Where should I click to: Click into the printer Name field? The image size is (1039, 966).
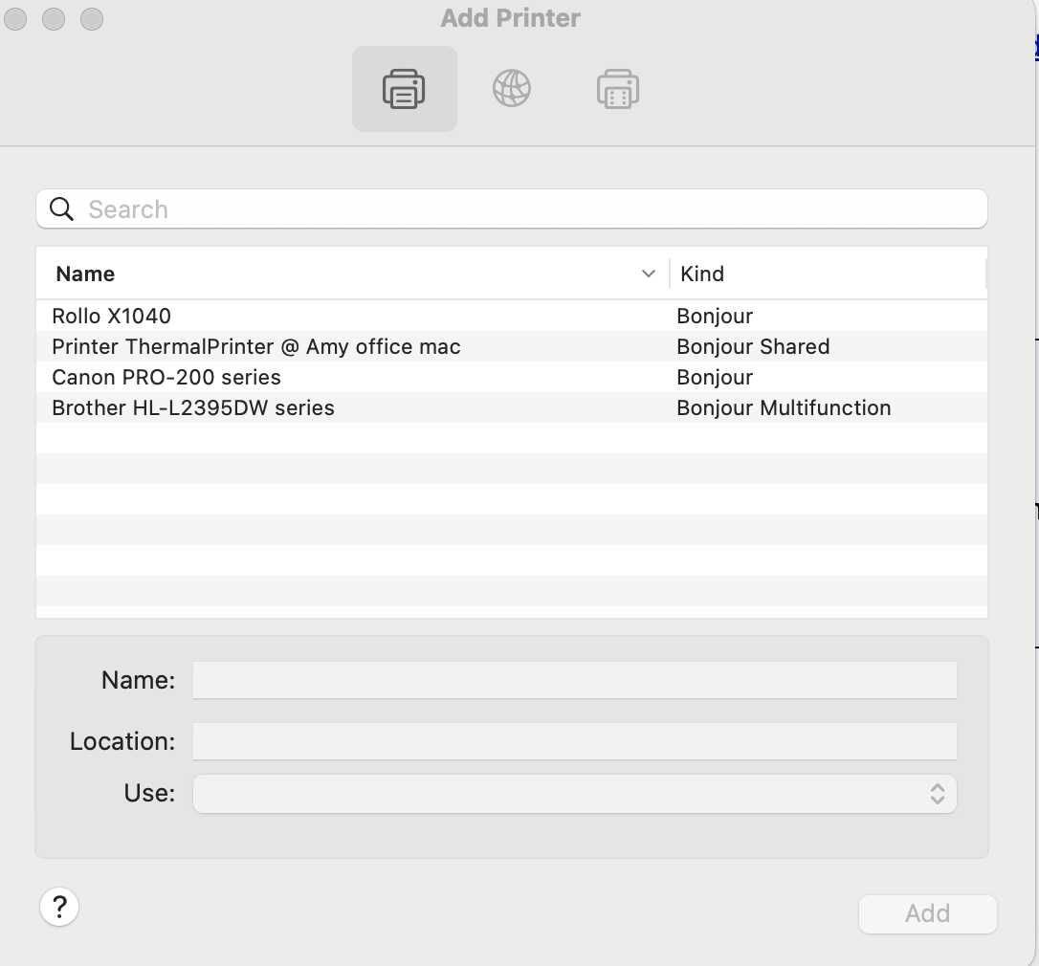pos(574,680)
